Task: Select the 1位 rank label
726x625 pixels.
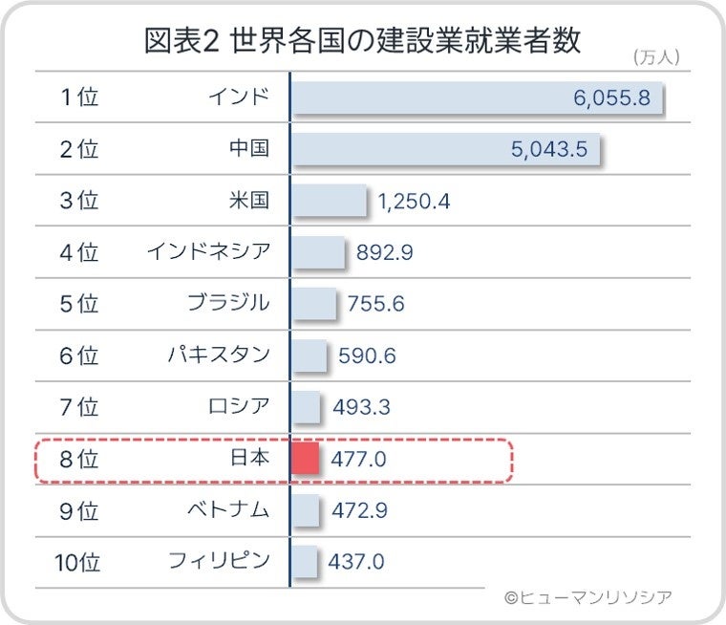Action: click(x=79, y=97)
